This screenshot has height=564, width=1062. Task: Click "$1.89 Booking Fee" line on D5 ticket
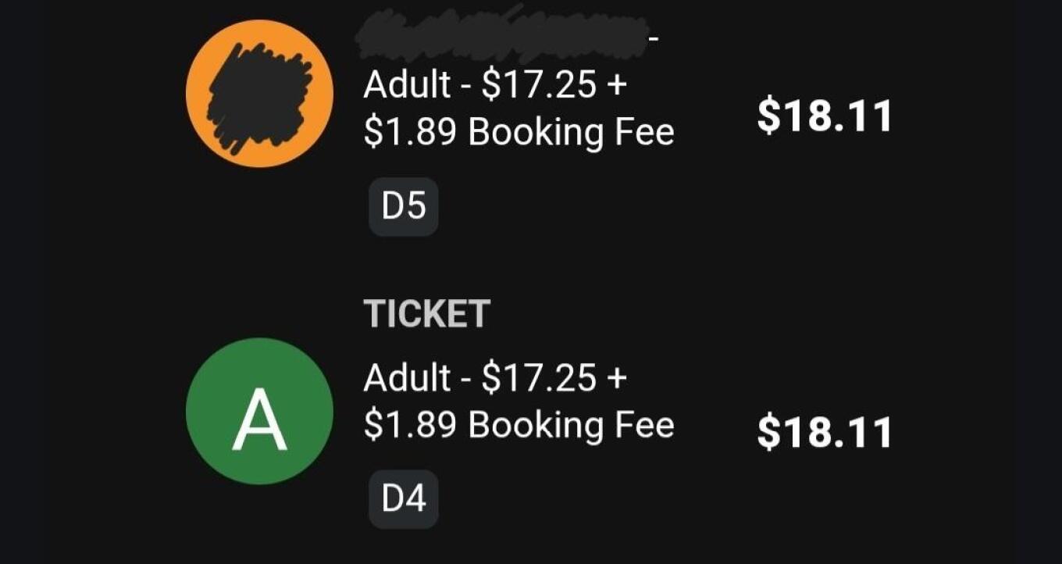(519, 133)
